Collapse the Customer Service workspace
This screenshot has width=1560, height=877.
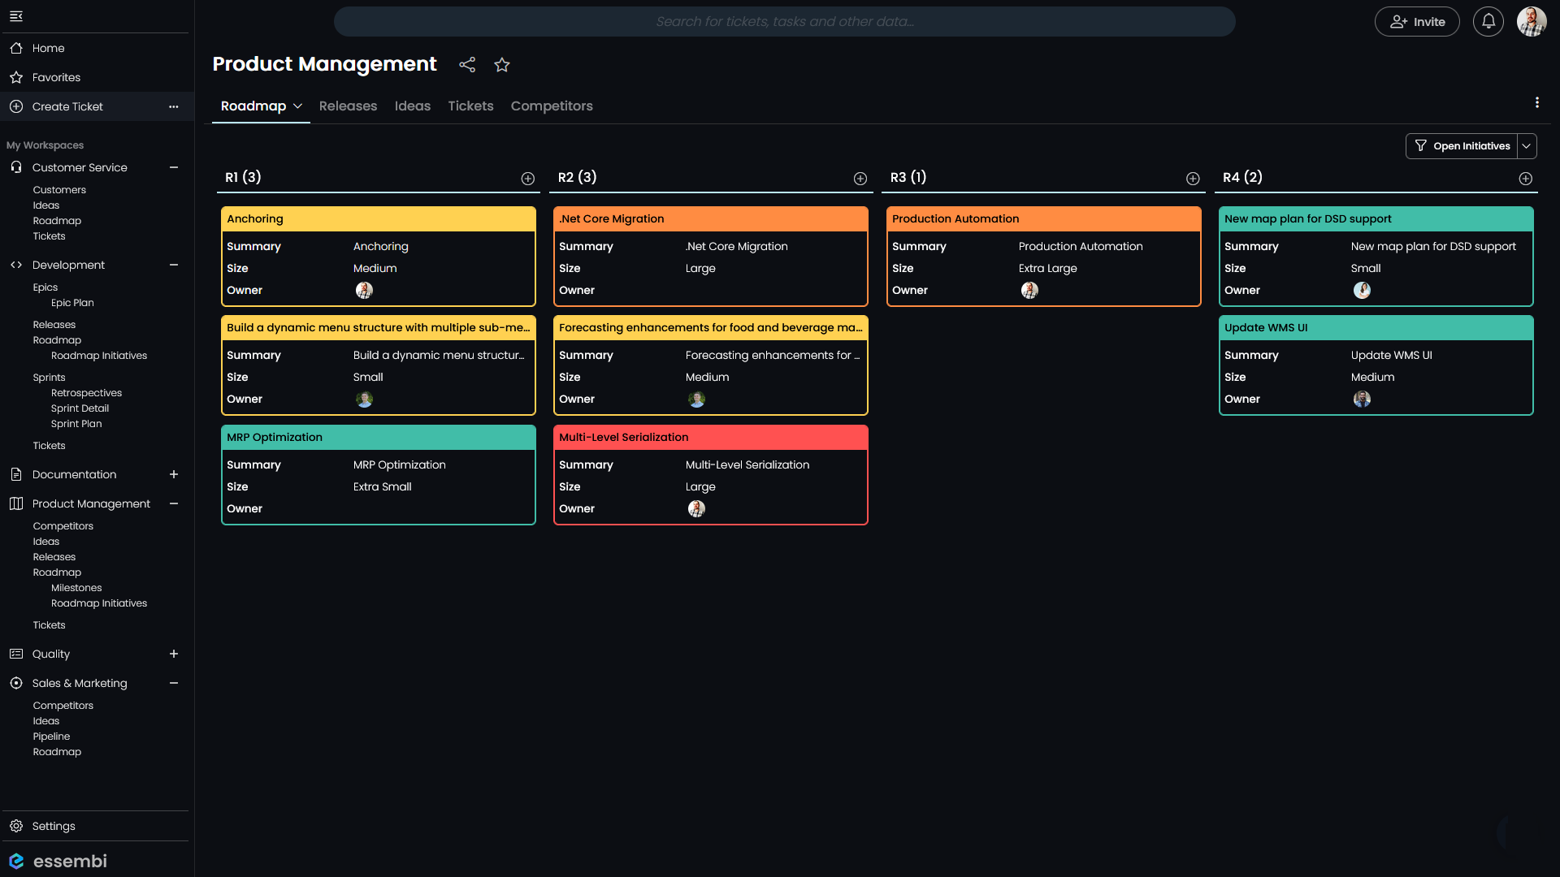pyautogui.click(x=173, y=167)
